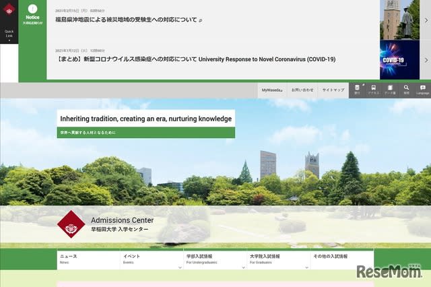Expand the Events menu chevron
Image resolution: width=431 pixels, height=287 pixels.
[x=180, y=267]
